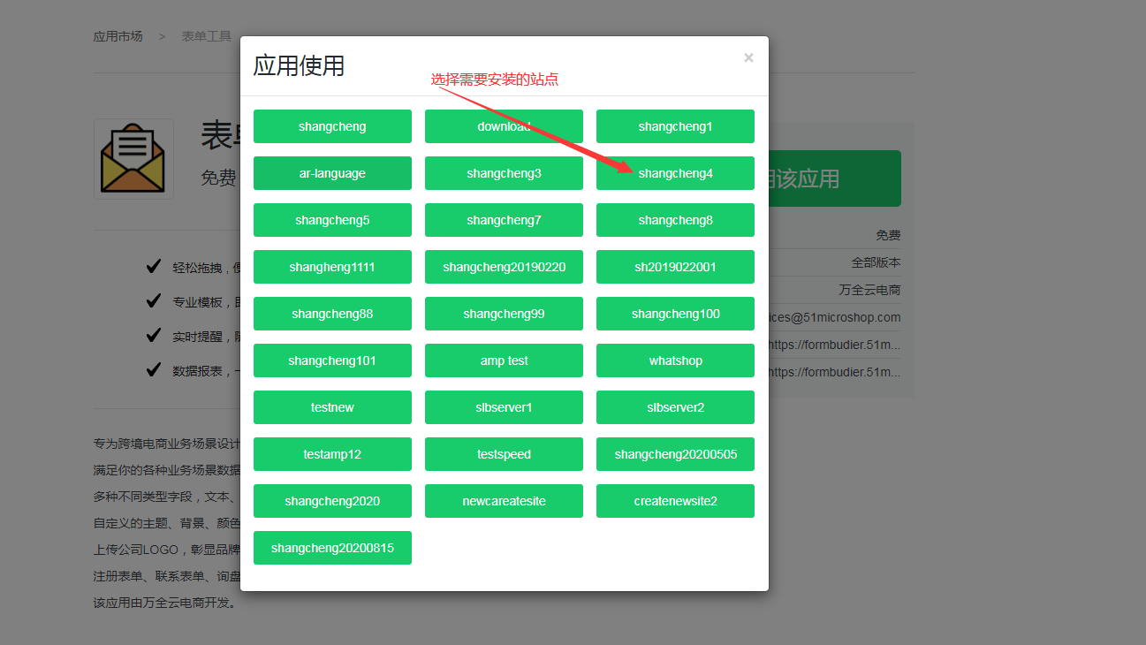The width and height of the screenshot is (1146, 645).
Task: Select the shangcheng4 site button
Action: pos(675,173)
